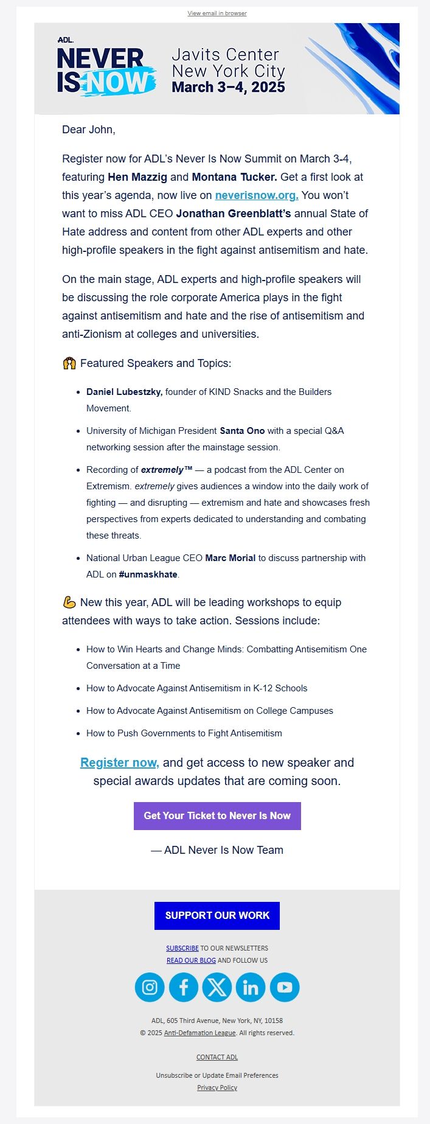Open ADL's Facebook page icon
This screenshot has width=430, height=1124.
[183, 986]
